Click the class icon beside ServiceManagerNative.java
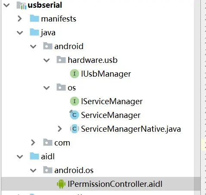This screenshot has height=195, width=206. tap(75, 129)
